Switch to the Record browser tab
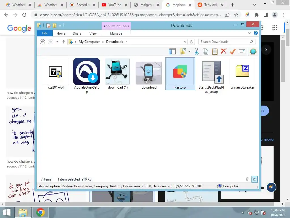Viewport: 290px width, 218px height. (x=82, y=5)
